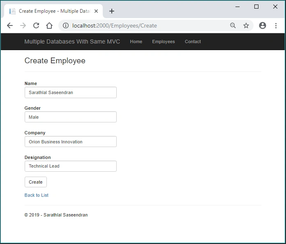Click the Company field label

(x=35, y=133)
